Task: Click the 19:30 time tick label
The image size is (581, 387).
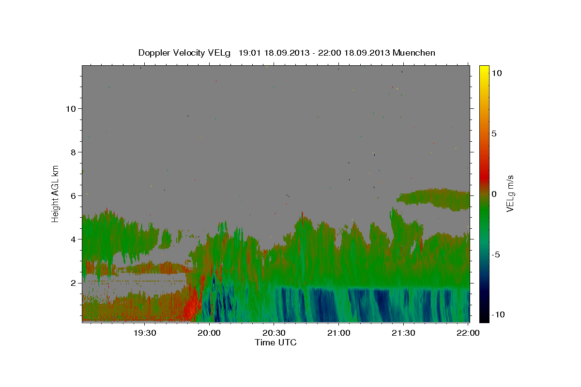Action: point(145,333)
